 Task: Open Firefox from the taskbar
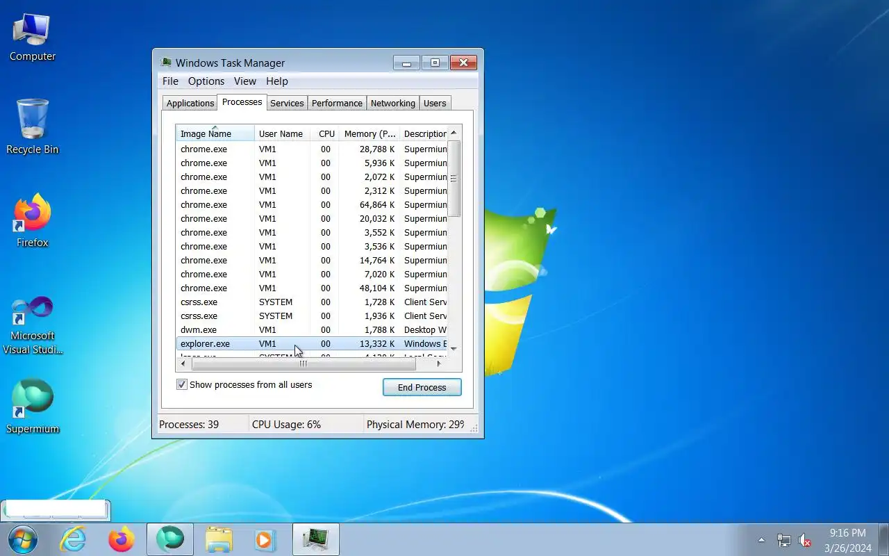[x=122, y=539]
